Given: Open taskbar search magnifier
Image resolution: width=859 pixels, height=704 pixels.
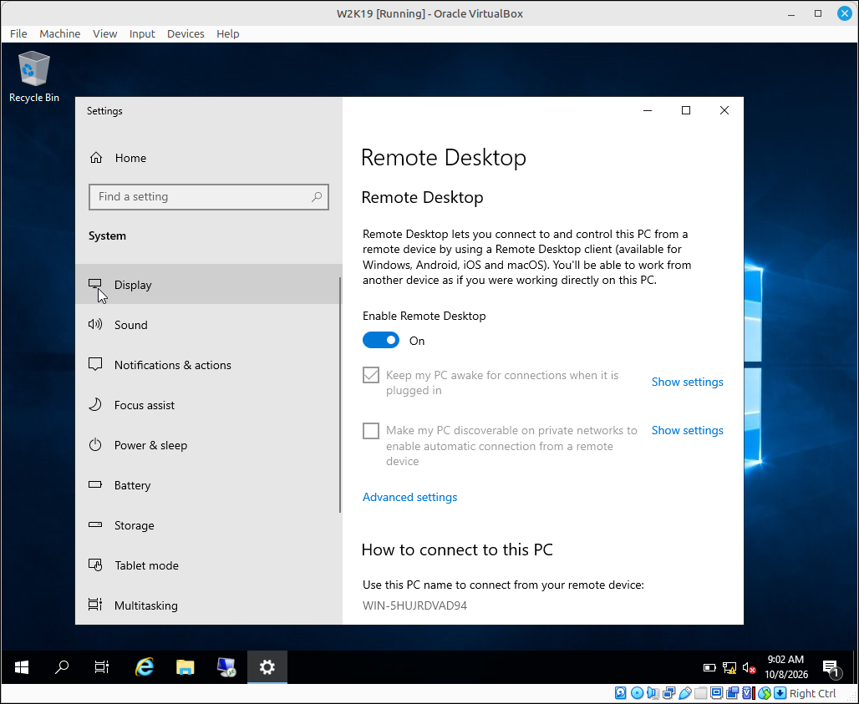Looking at the screenshot, I should pyautogui.click(x=62, y=666).
